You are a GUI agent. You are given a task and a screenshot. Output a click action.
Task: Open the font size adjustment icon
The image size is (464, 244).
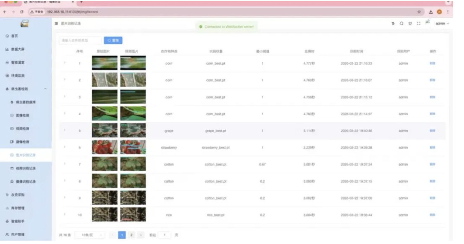393,24
